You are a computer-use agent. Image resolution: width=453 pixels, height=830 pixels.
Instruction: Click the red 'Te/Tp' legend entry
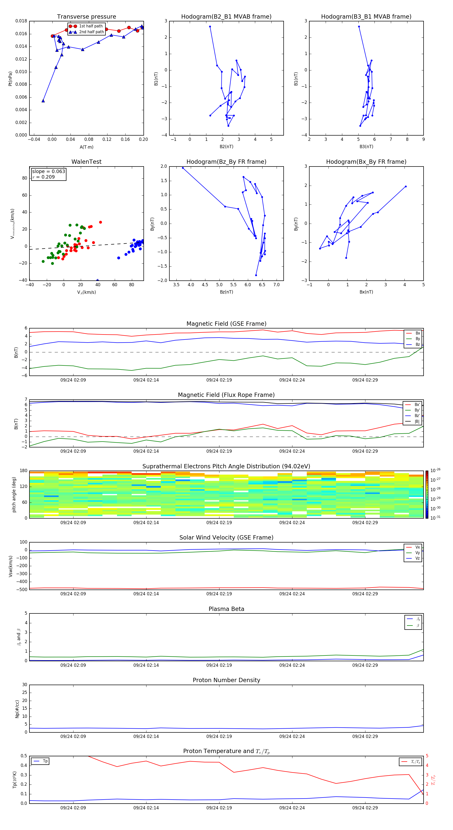pos(411,762)
